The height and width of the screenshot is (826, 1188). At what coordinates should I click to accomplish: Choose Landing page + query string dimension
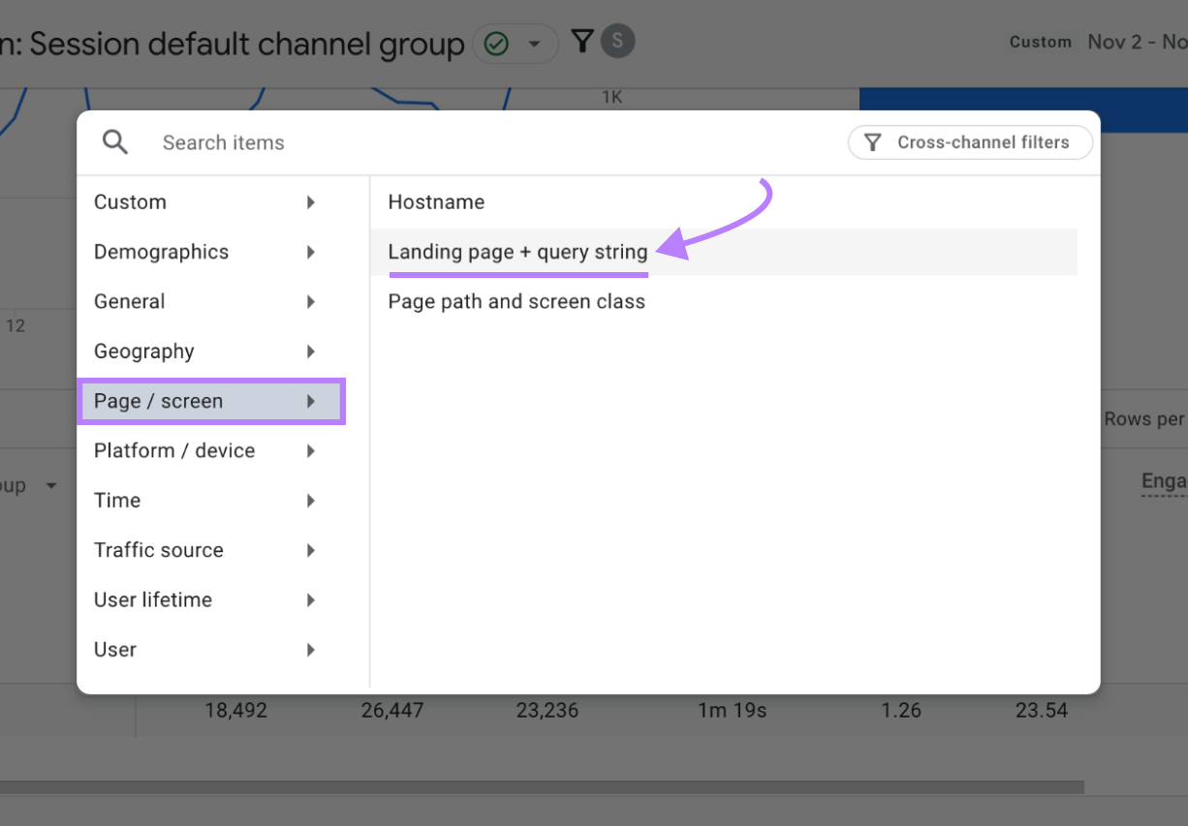pyautogui.click(x=516, y=252)
